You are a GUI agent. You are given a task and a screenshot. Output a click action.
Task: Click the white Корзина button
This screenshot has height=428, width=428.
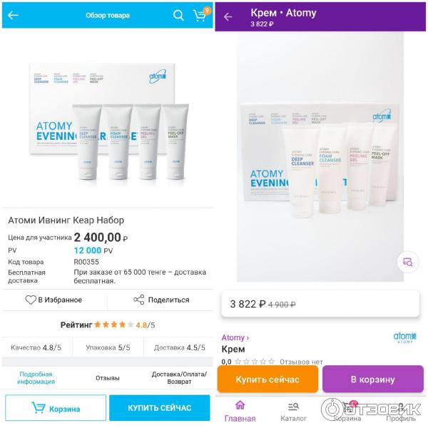(56, 408)
